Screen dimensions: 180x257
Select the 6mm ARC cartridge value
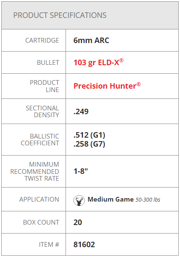tap(91, 40)
